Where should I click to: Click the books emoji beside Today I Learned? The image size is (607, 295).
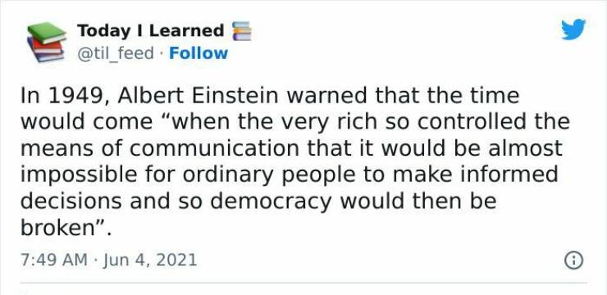tap(242, 31)
